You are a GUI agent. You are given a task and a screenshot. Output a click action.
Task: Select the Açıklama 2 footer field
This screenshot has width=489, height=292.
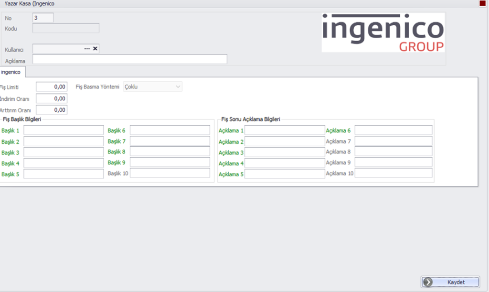pyautogui.click(x=285, y=141)
